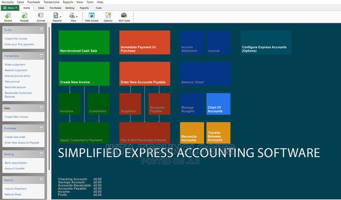This screenshot has height=200, width=341.
Task: Click the Receipt toolbar icon
Action: (x=24, y=17)
